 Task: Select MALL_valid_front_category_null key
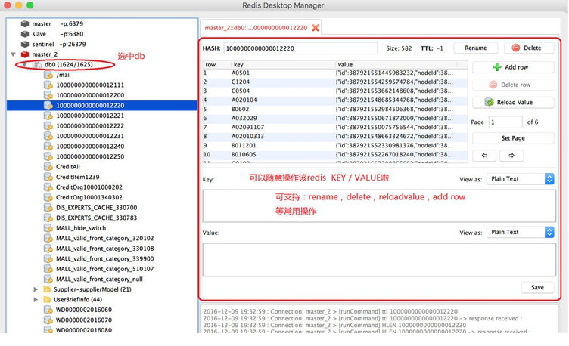pos(99,279)
